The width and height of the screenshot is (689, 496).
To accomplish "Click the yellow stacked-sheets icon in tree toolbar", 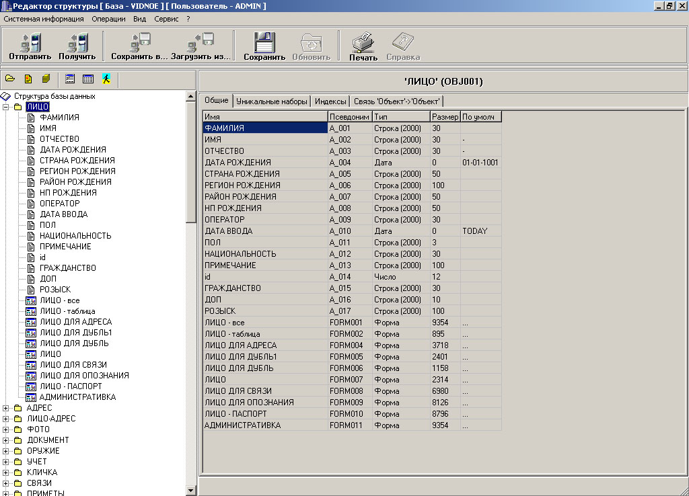I will [x=46, y=79].
